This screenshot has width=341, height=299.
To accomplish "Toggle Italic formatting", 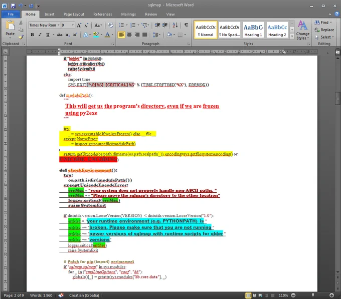I will click(x=40, y=35).
